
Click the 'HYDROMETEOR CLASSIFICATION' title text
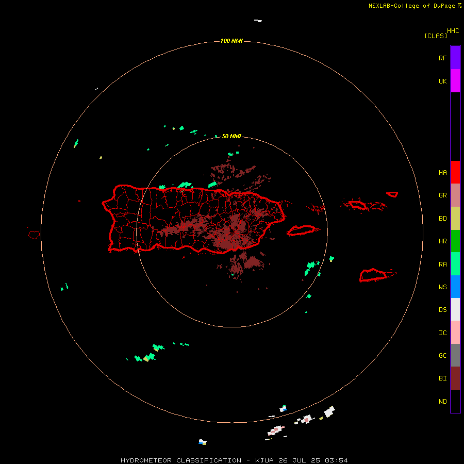[x=181, y=460]
